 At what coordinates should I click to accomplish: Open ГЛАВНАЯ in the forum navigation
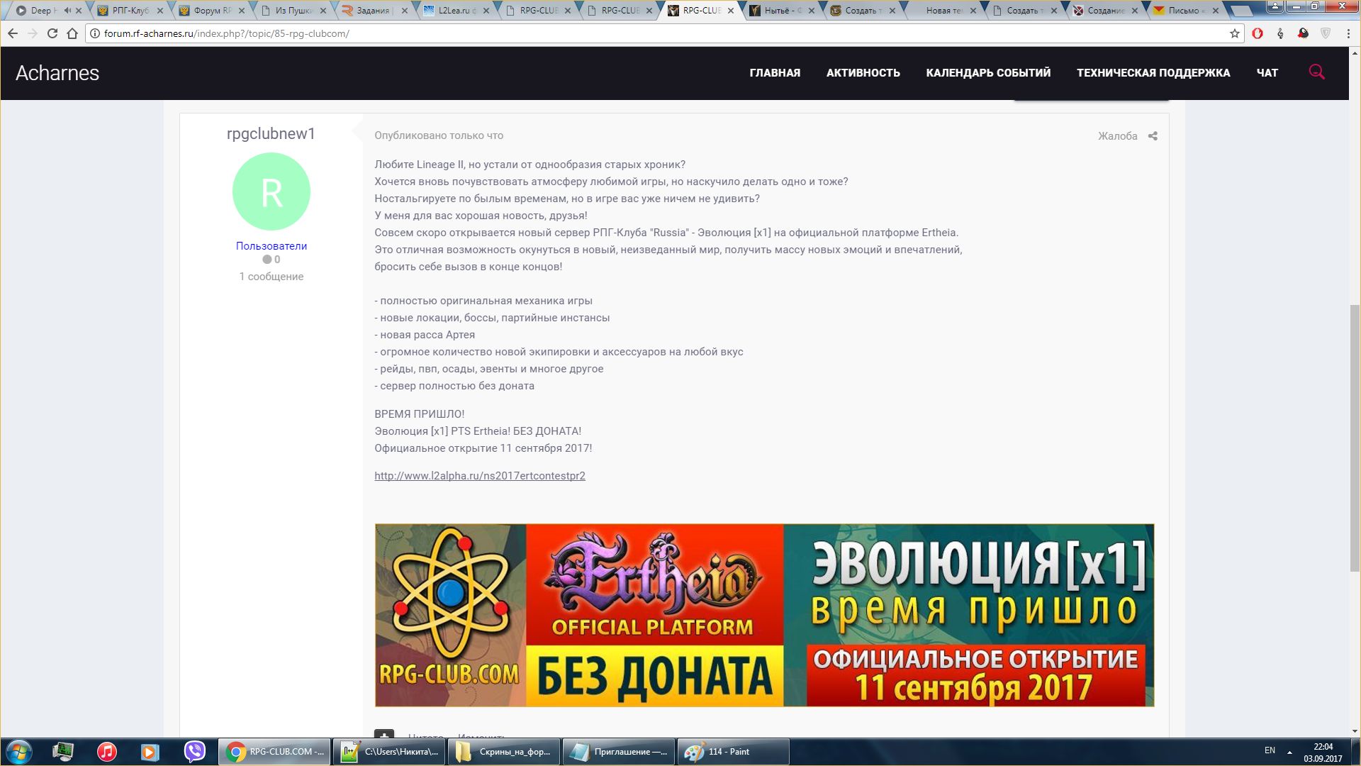775,72
